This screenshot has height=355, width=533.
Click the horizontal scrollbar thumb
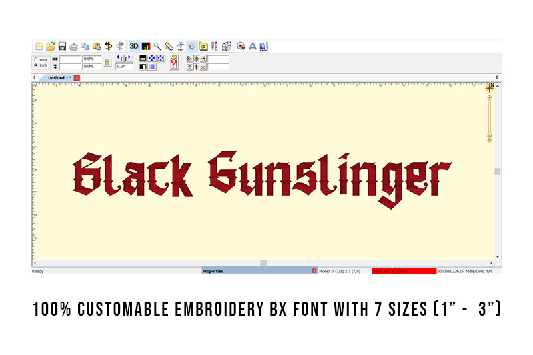263,263
